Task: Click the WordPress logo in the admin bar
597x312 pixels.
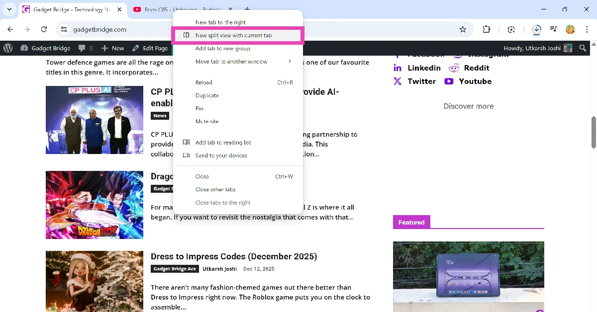Action: pos(8,48)
